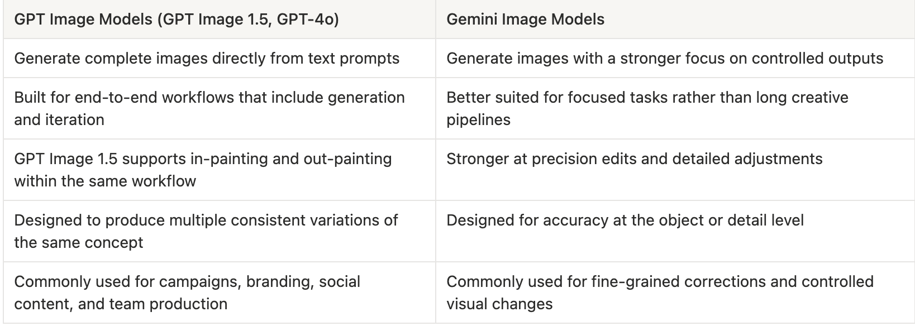Select the 'Stronger at precision edits' cell

pos(634,159)
